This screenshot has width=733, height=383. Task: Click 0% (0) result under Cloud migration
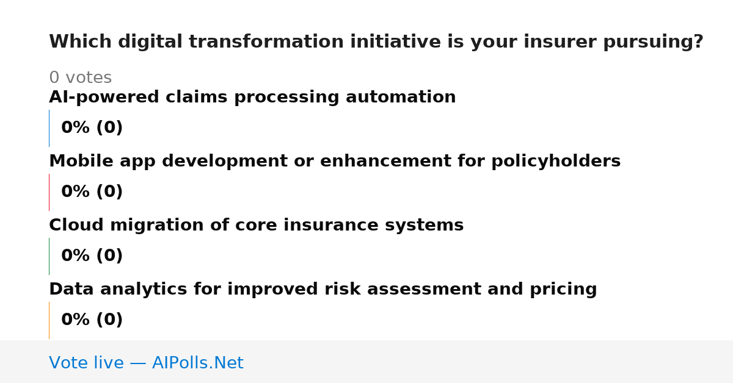(92, 256)
